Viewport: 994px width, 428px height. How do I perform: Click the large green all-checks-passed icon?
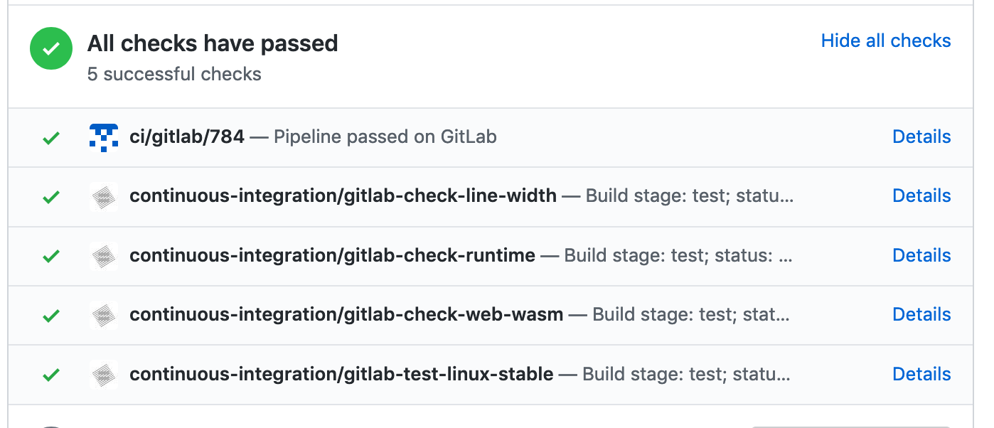pyautogui.click(x=50, y=48)
